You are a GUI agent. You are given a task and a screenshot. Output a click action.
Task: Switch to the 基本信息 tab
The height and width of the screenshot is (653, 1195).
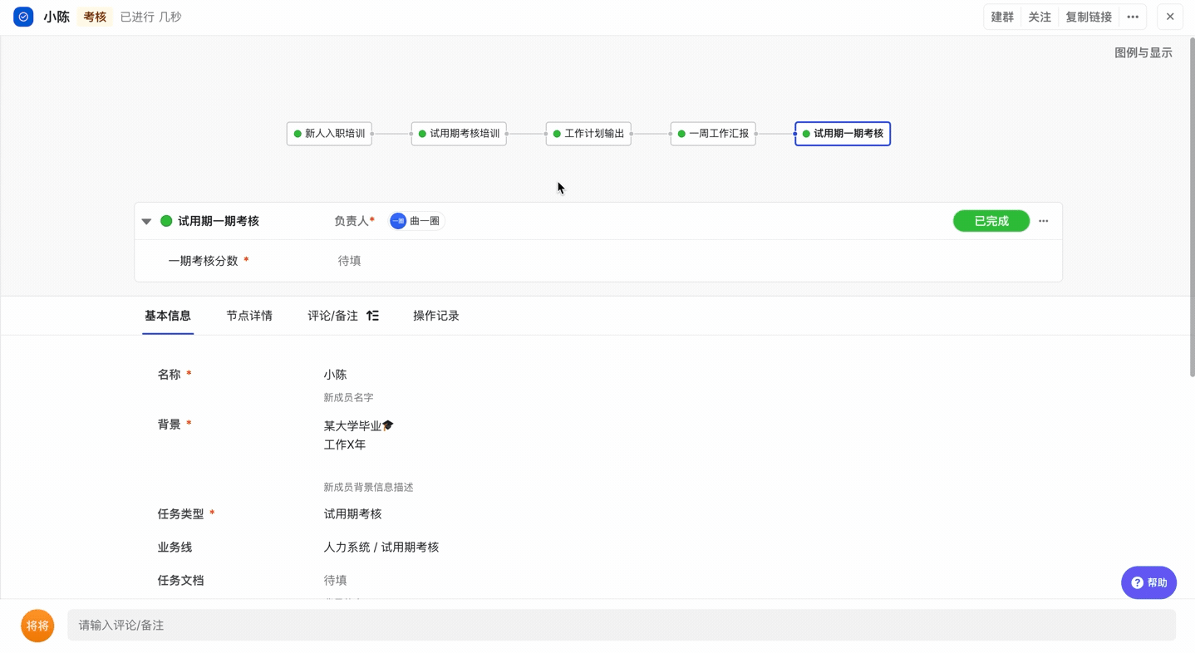[168, 316]
